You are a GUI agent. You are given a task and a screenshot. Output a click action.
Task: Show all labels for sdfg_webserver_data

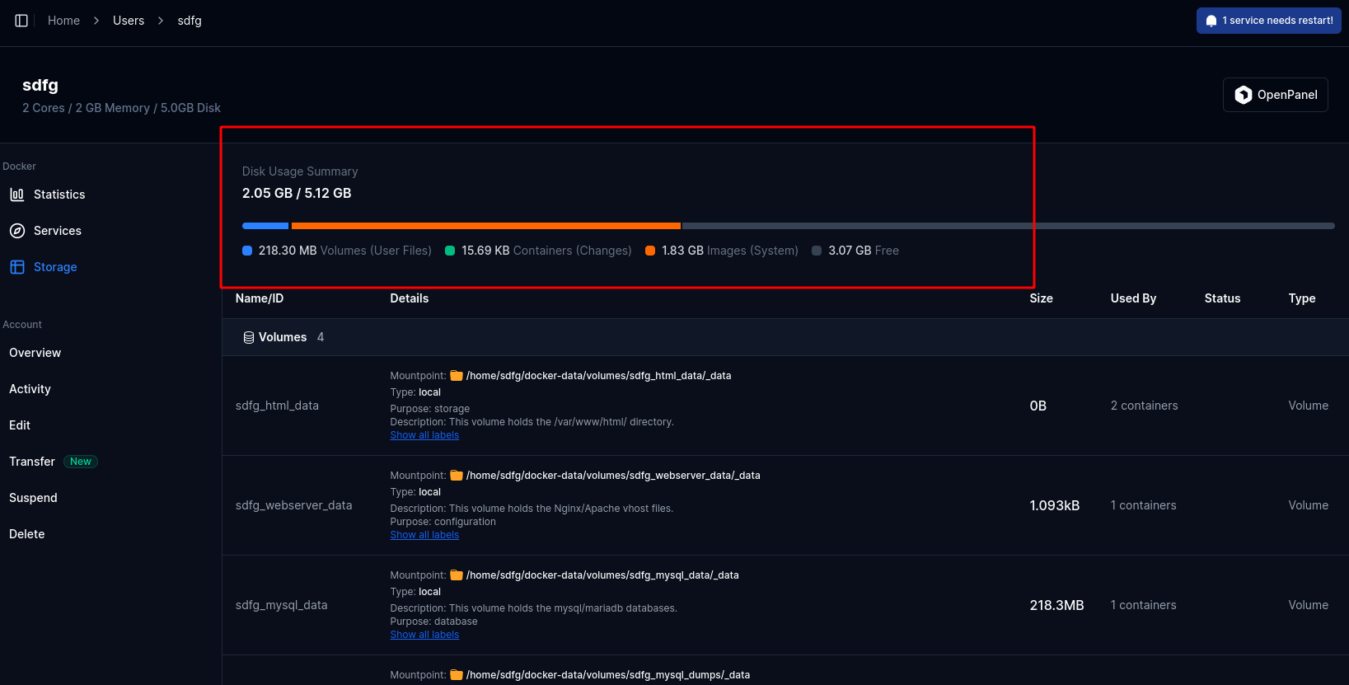[424, 535]
